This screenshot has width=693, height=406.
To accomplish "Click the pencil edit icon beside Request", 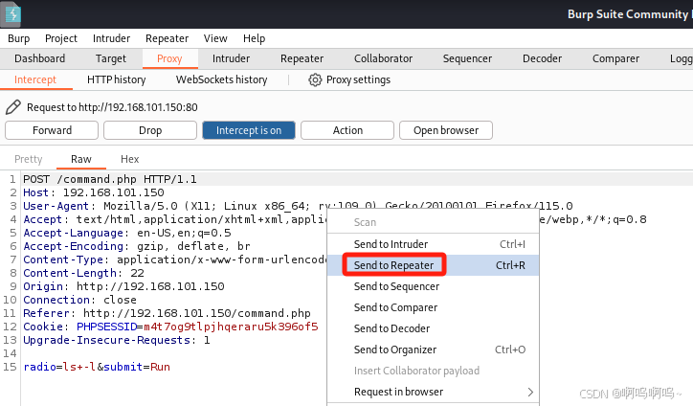I will [x=12, y=107].
